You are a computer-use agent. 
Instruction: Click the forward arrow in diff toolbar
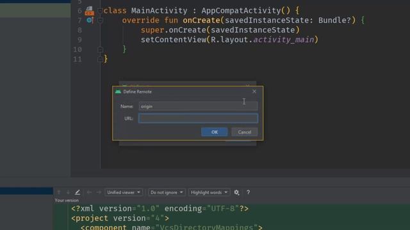(x=99, y=192)
